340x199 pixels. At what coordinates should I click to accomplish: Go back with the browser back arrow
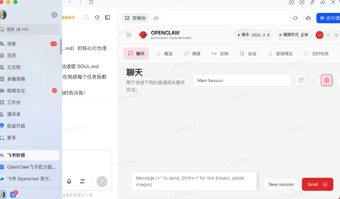70,2
